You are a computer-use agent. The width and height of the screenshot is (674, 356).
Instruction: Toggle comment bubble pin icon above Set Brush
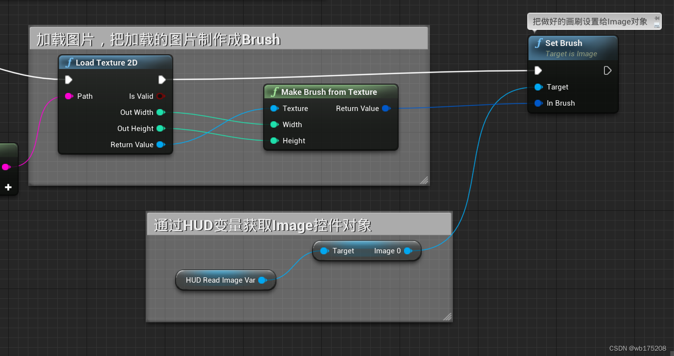pyautogui.click(x=656, y=18)
